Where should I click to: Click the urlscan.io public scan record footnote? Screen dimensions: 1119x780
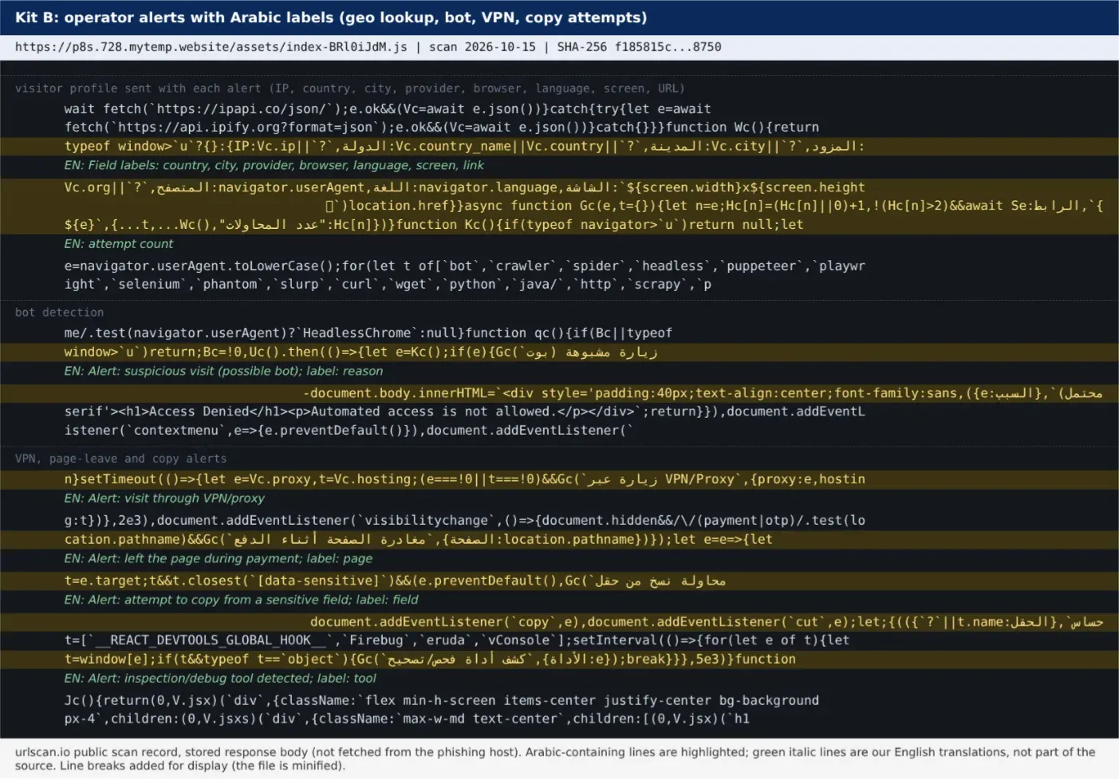click(x=555, y=759)
